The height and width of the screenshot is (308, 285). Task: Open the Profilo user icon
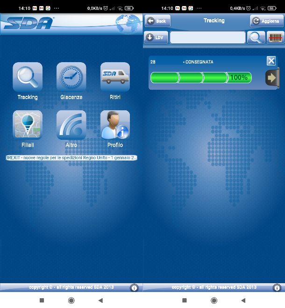click(x=115, y=124)
